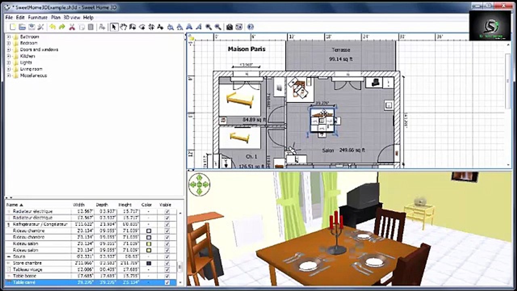The height and width of the screenshot is (291, 517).
Task: Select the Tableau visage furniture row
Action: [90, 270]
